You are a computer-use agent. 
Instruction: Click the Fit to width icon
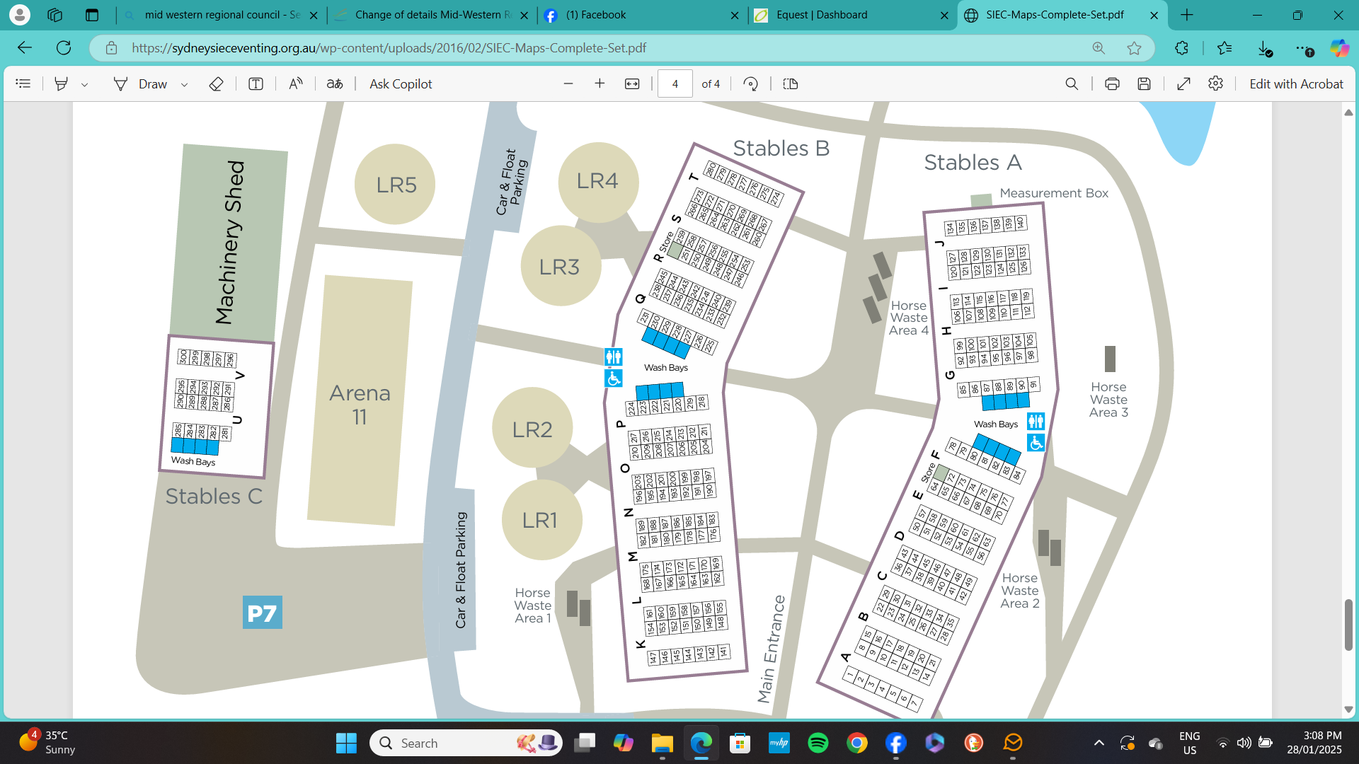coord(632,84)
